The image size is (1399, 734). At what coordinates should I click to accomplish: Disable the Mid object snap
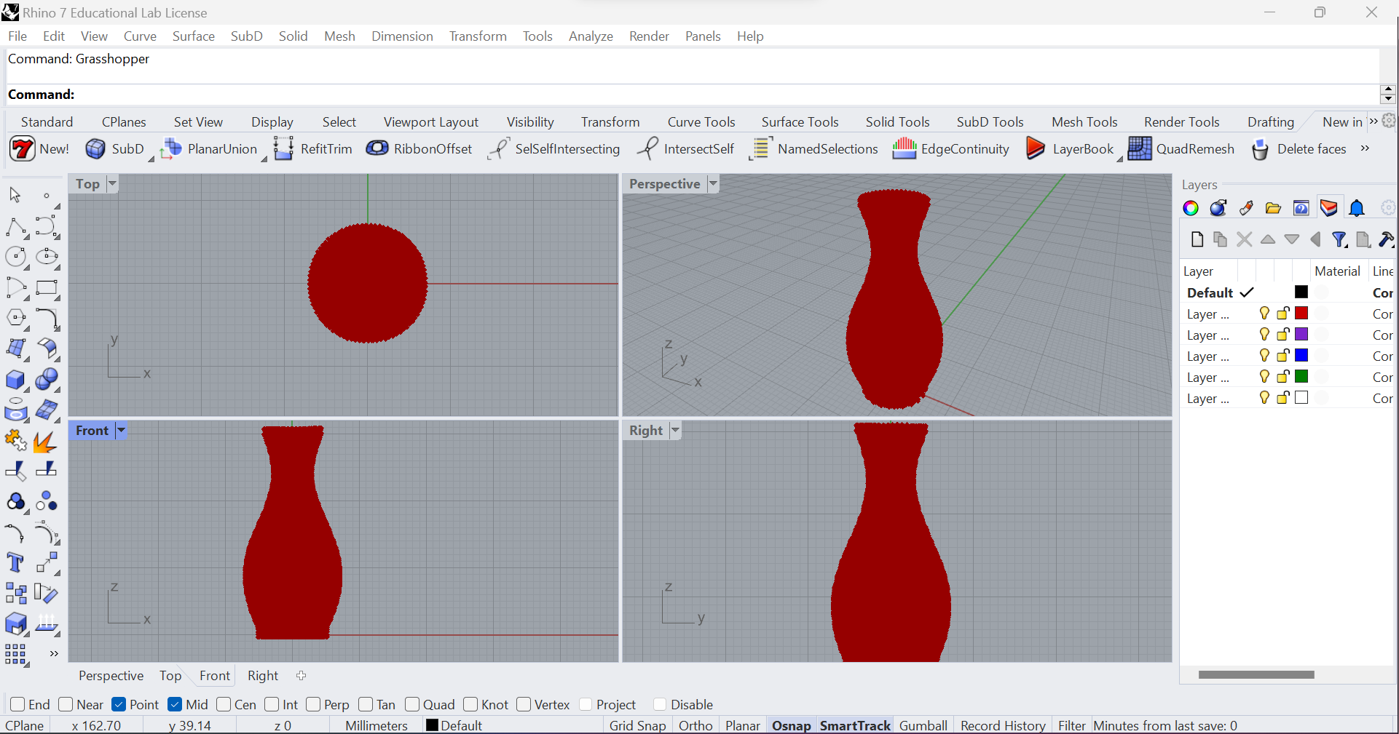pyautogui.click(x=175, y=704)
